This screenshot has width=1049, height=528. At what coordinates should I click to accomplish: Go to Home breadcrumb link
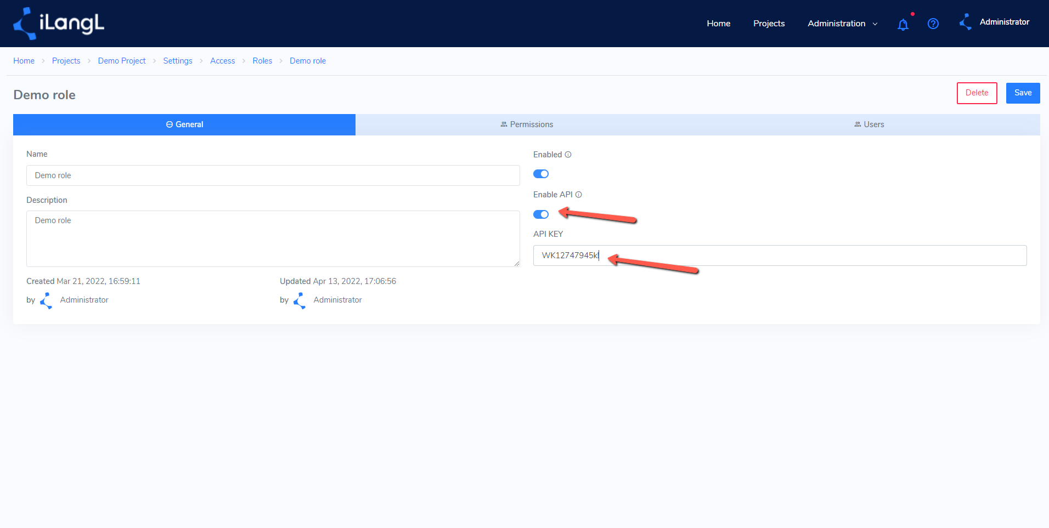point(24,61)
